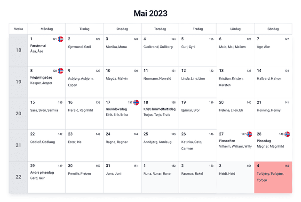Screen dimensions: 301x202
Task: Click day number 145 on May 25
Action: pyautogui.click(x=173, y=134)
